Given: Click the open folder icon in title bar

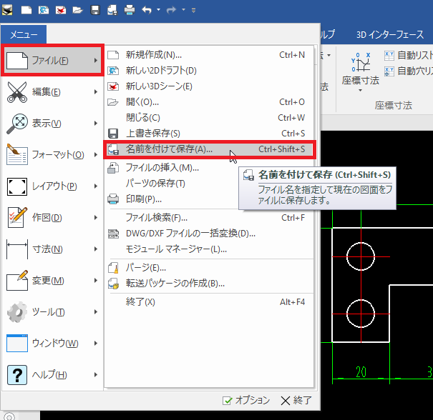Looking at the screenshot, I should 77,11.
